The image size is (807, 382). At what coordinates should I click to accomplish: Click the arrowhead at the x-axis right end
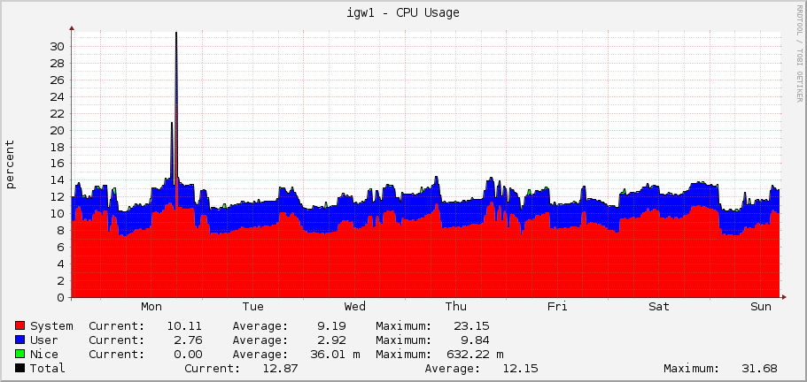point(784,297)
